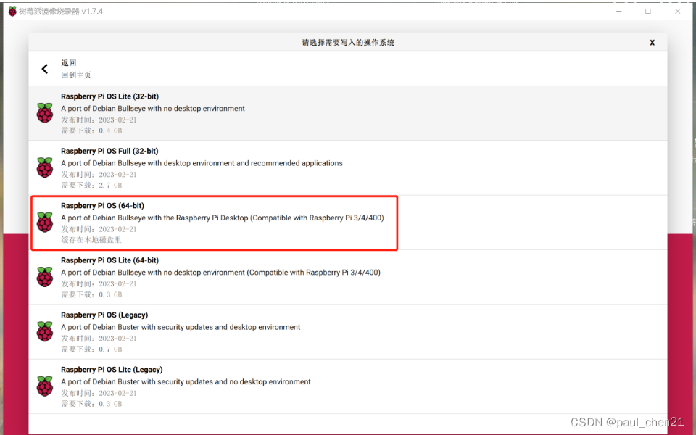696x435 pixels.
Task: Click the dialog title 请选择需要写入的操作系统
Action: point(348,42)
